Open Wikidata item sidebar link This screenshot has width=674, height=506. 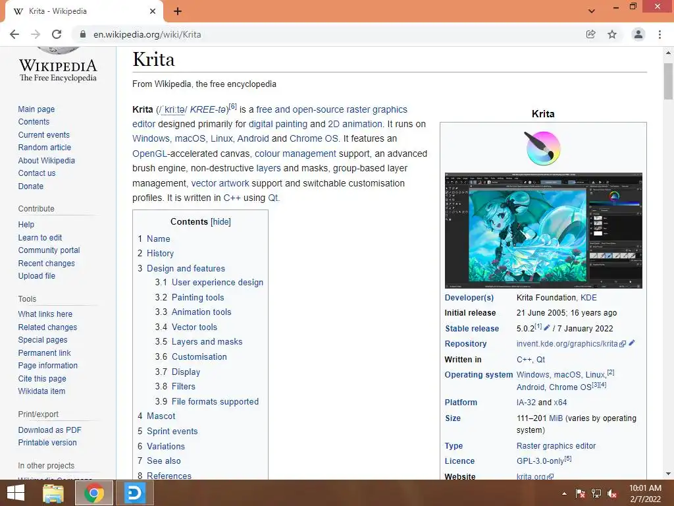(x=41, y=391)
